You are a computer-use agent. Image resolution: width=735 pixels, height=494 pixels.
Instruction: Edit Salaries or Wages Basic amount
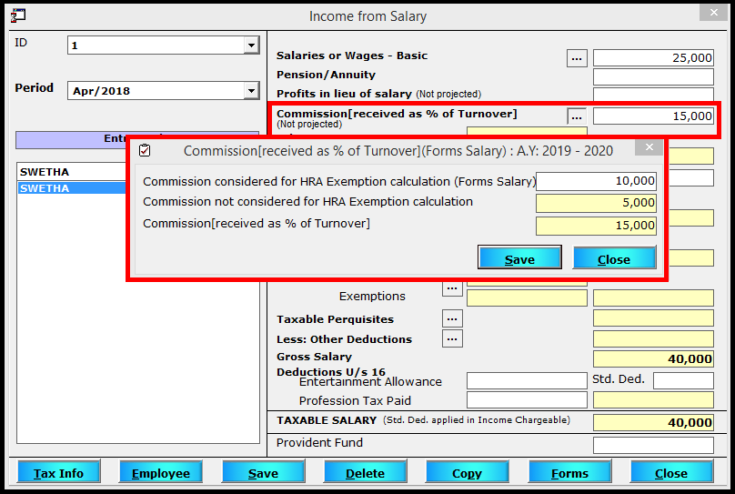coord(653,58)
